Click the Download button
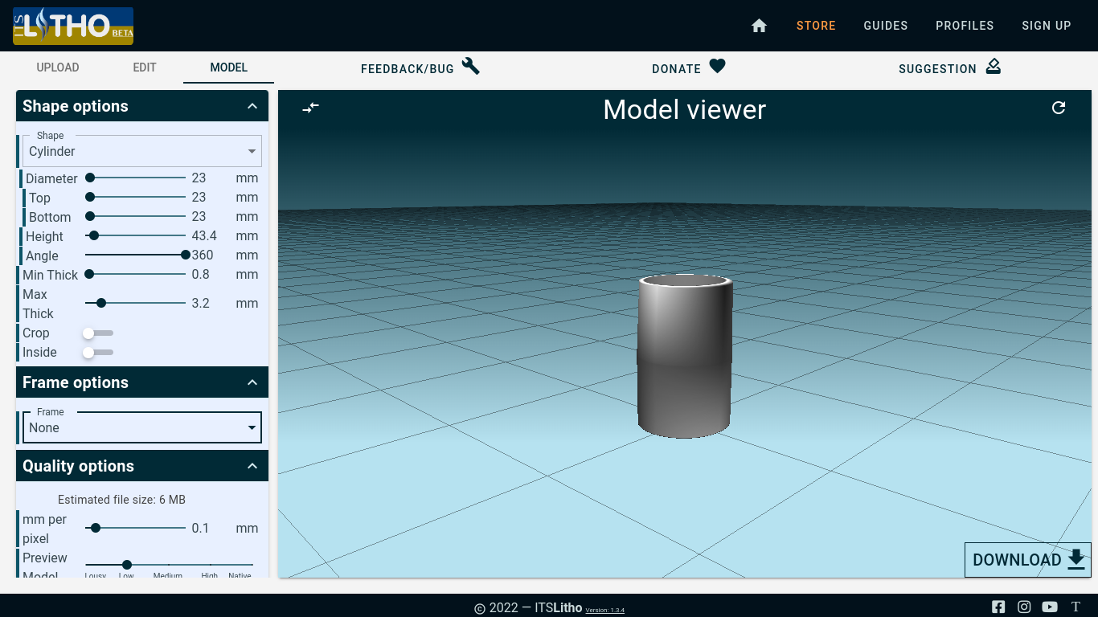The width and height of the screenshot is (1098, 617). click(1028, 560)
